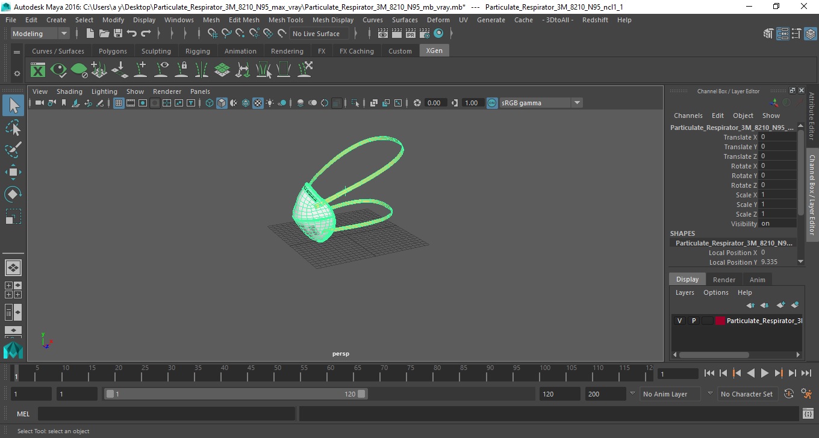819x438 pixels.
Task: Toggle textured display checker icon
Action: point(258,103)
